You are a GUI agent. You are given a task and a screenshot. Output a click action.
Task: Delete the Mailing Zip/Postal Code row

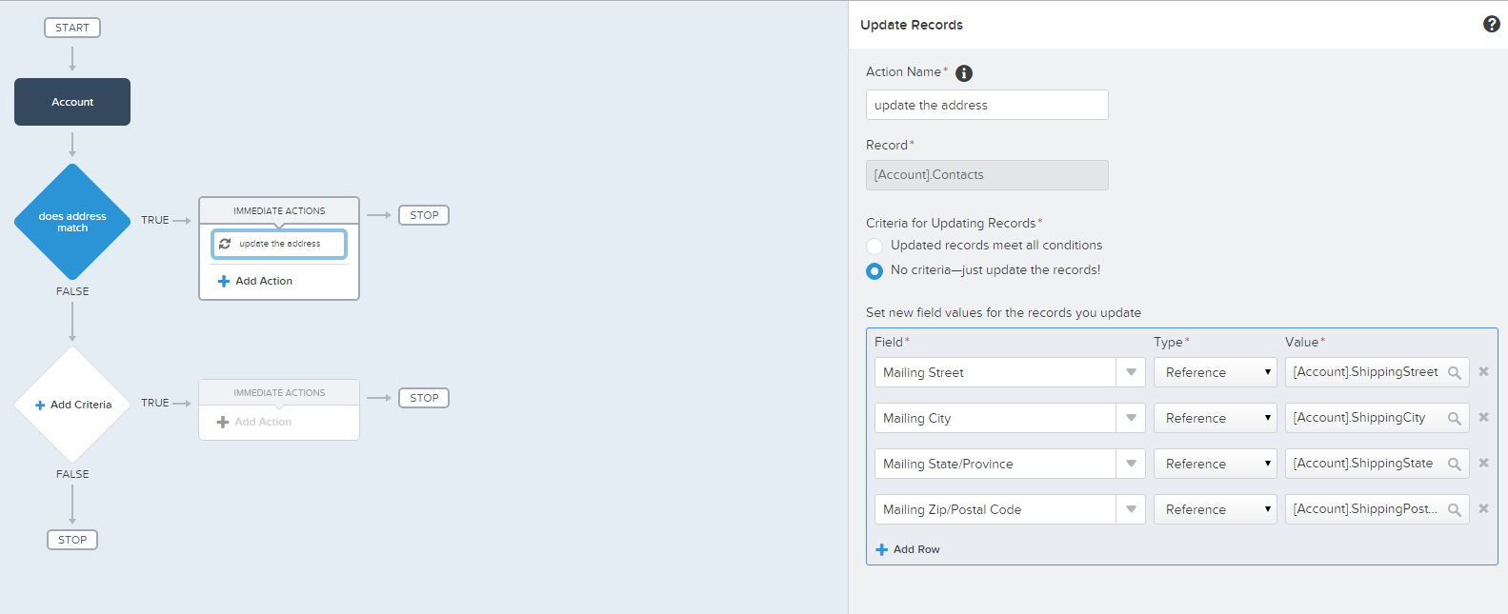1483,509
